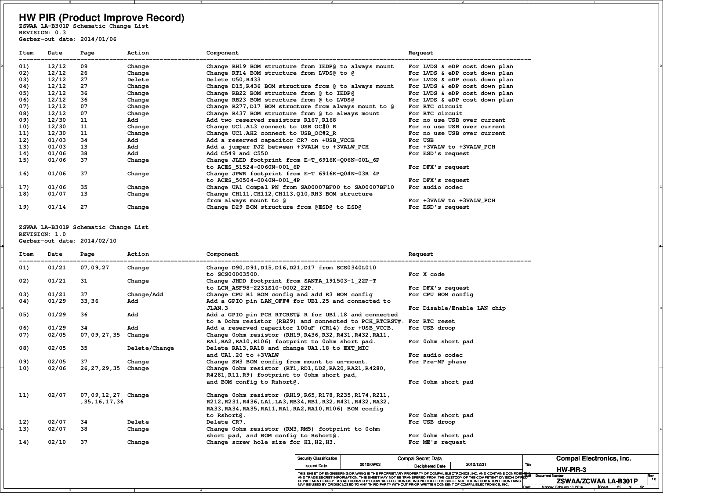Click title 'HW-PIR-3' in title block
The height and width of the screenshot is (497, 703).
click(571, 470)
